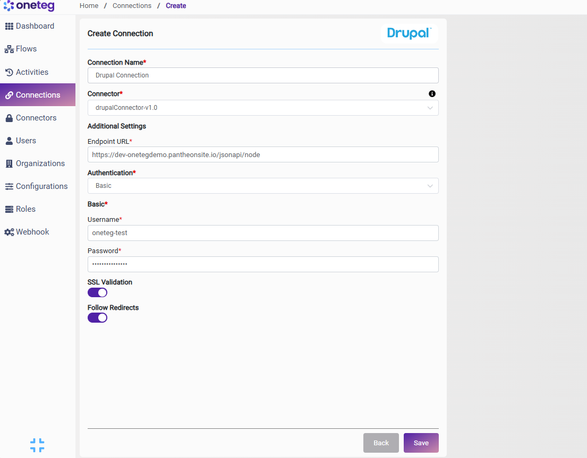Screen dimensions: 587x458
Task: Click the Endpoint URL input field
Action: 263,154
